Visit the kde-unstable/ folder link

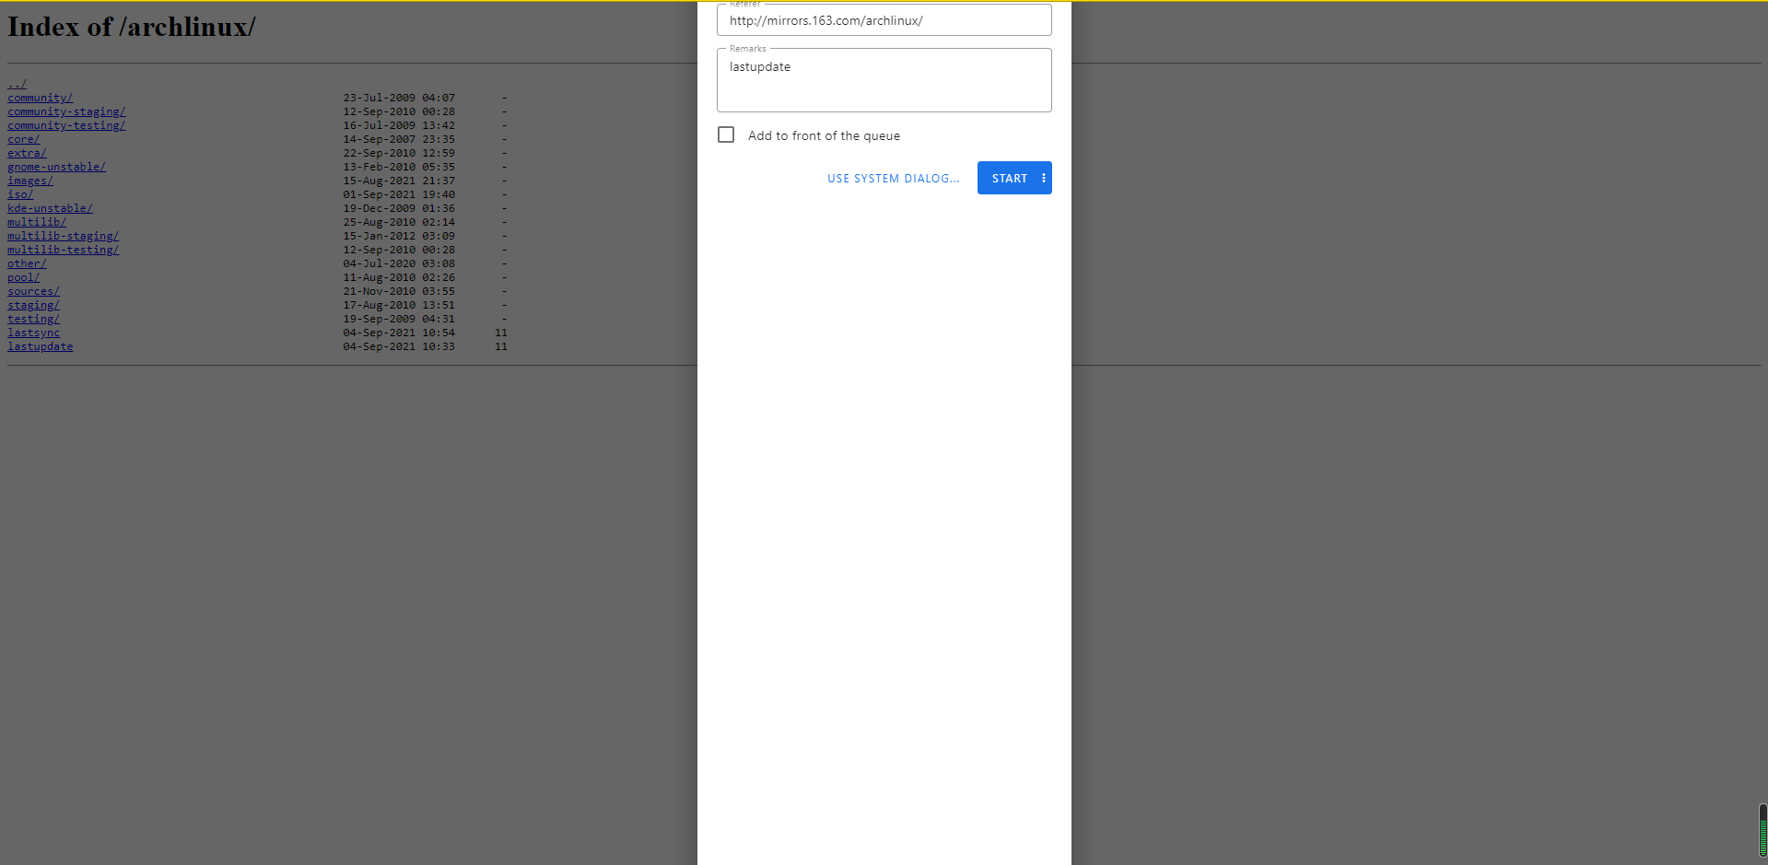pos(50,208)
